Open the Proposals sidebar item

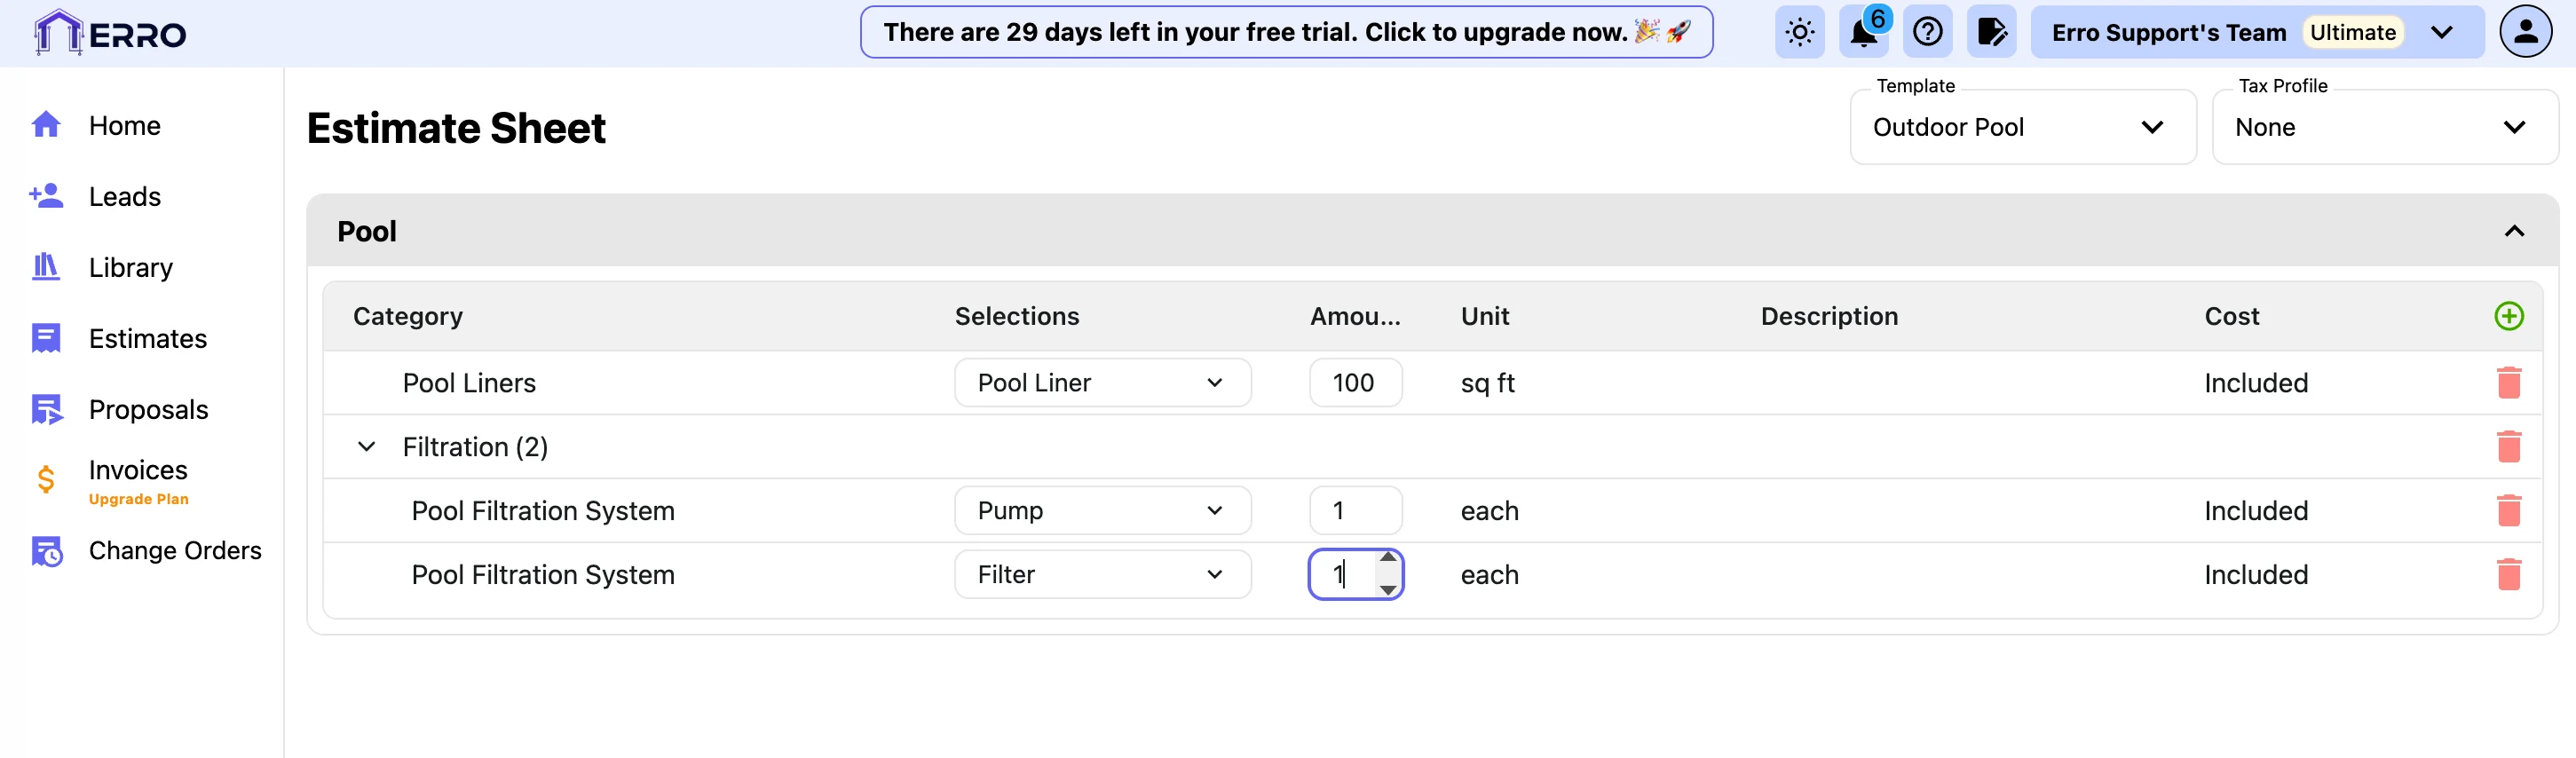(x=148, y=410)
